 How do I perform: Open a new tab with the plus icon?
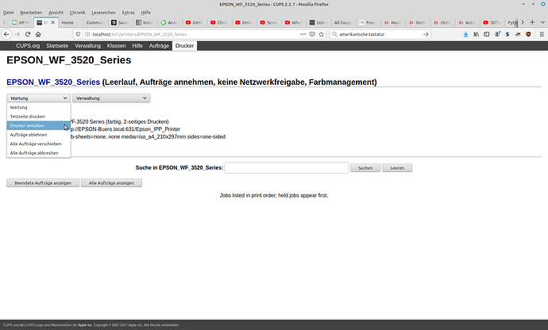[532, 22]
